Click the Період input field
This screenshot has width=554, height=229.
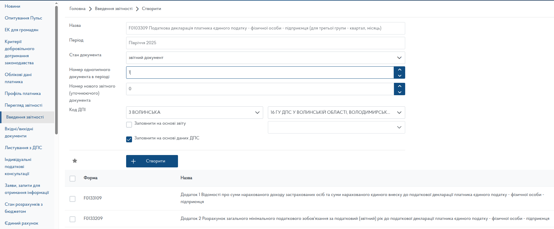pos(265,43)
